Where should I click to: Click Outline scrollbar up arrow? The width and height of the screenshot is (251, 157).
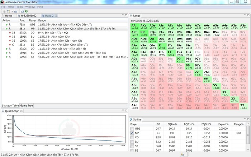(x=248, y=124)
